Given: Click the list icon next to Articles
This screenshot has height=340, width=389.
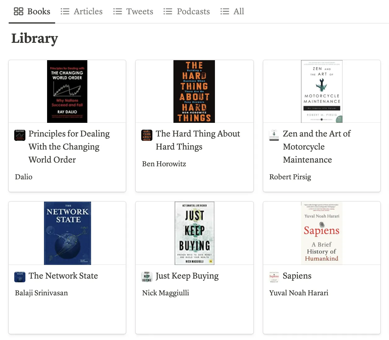Looking at the screenshot, I should click(x=65, y=11).
